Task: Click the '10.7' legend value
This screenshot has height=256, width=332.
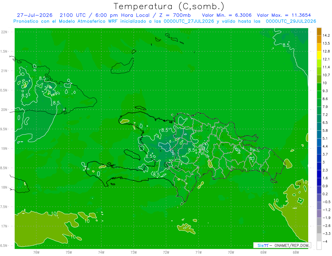Action: [326, 75]
